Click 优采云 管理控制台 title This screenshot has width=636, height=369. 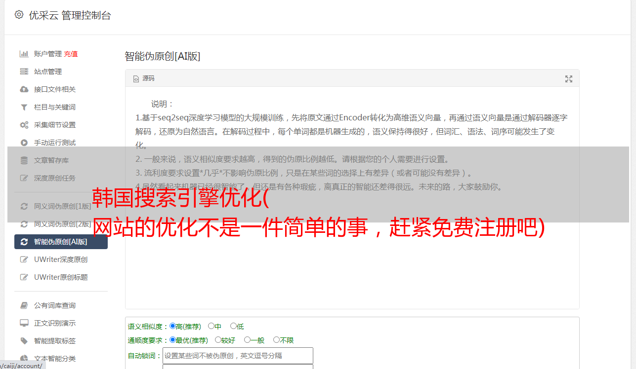(70, 15)
